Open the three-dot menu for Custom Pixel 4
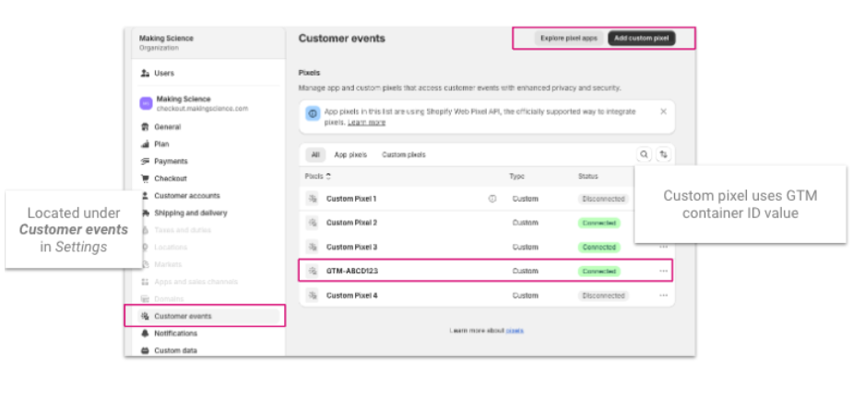The image size is (853, 393). [663, 295]
